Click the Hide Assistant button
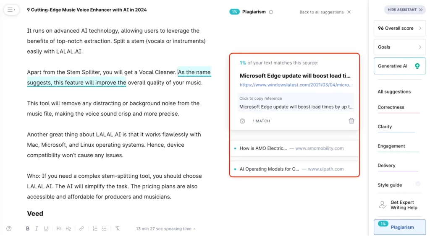 click(x=405, y=10)
